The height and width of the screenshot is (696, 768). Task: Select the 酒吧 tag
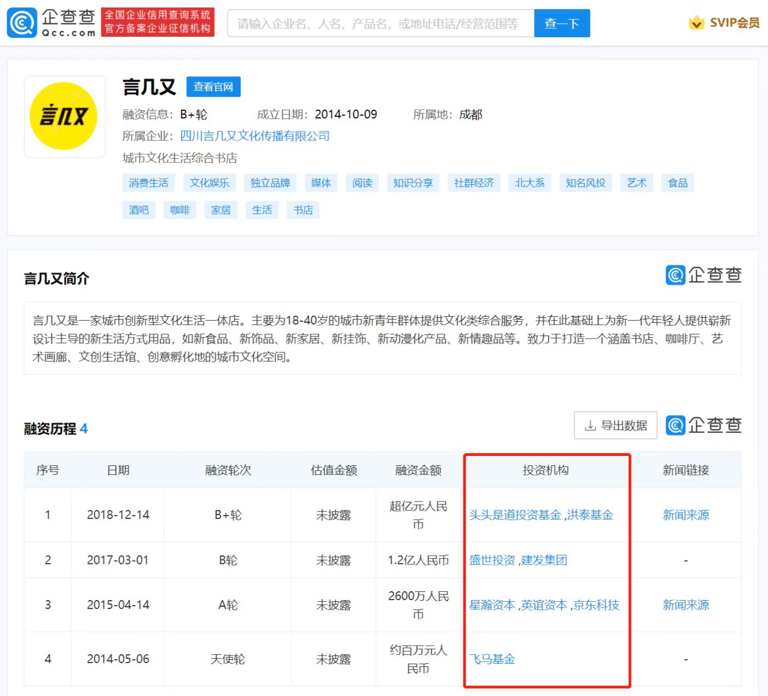click(x=139, y=210)
